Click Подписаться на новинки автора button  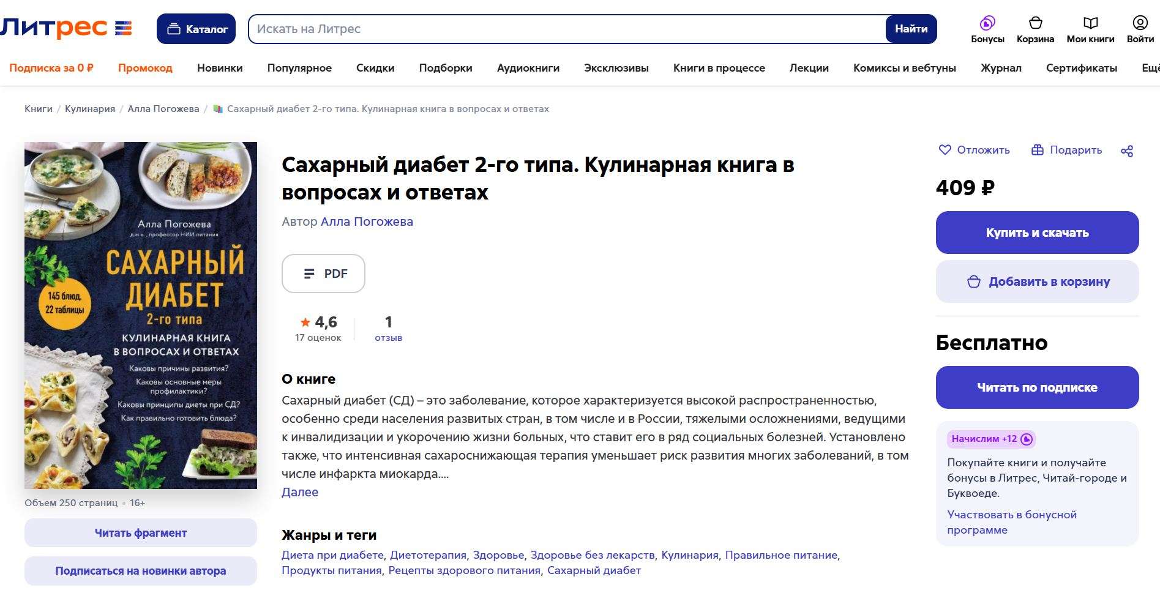pos(141,571)
